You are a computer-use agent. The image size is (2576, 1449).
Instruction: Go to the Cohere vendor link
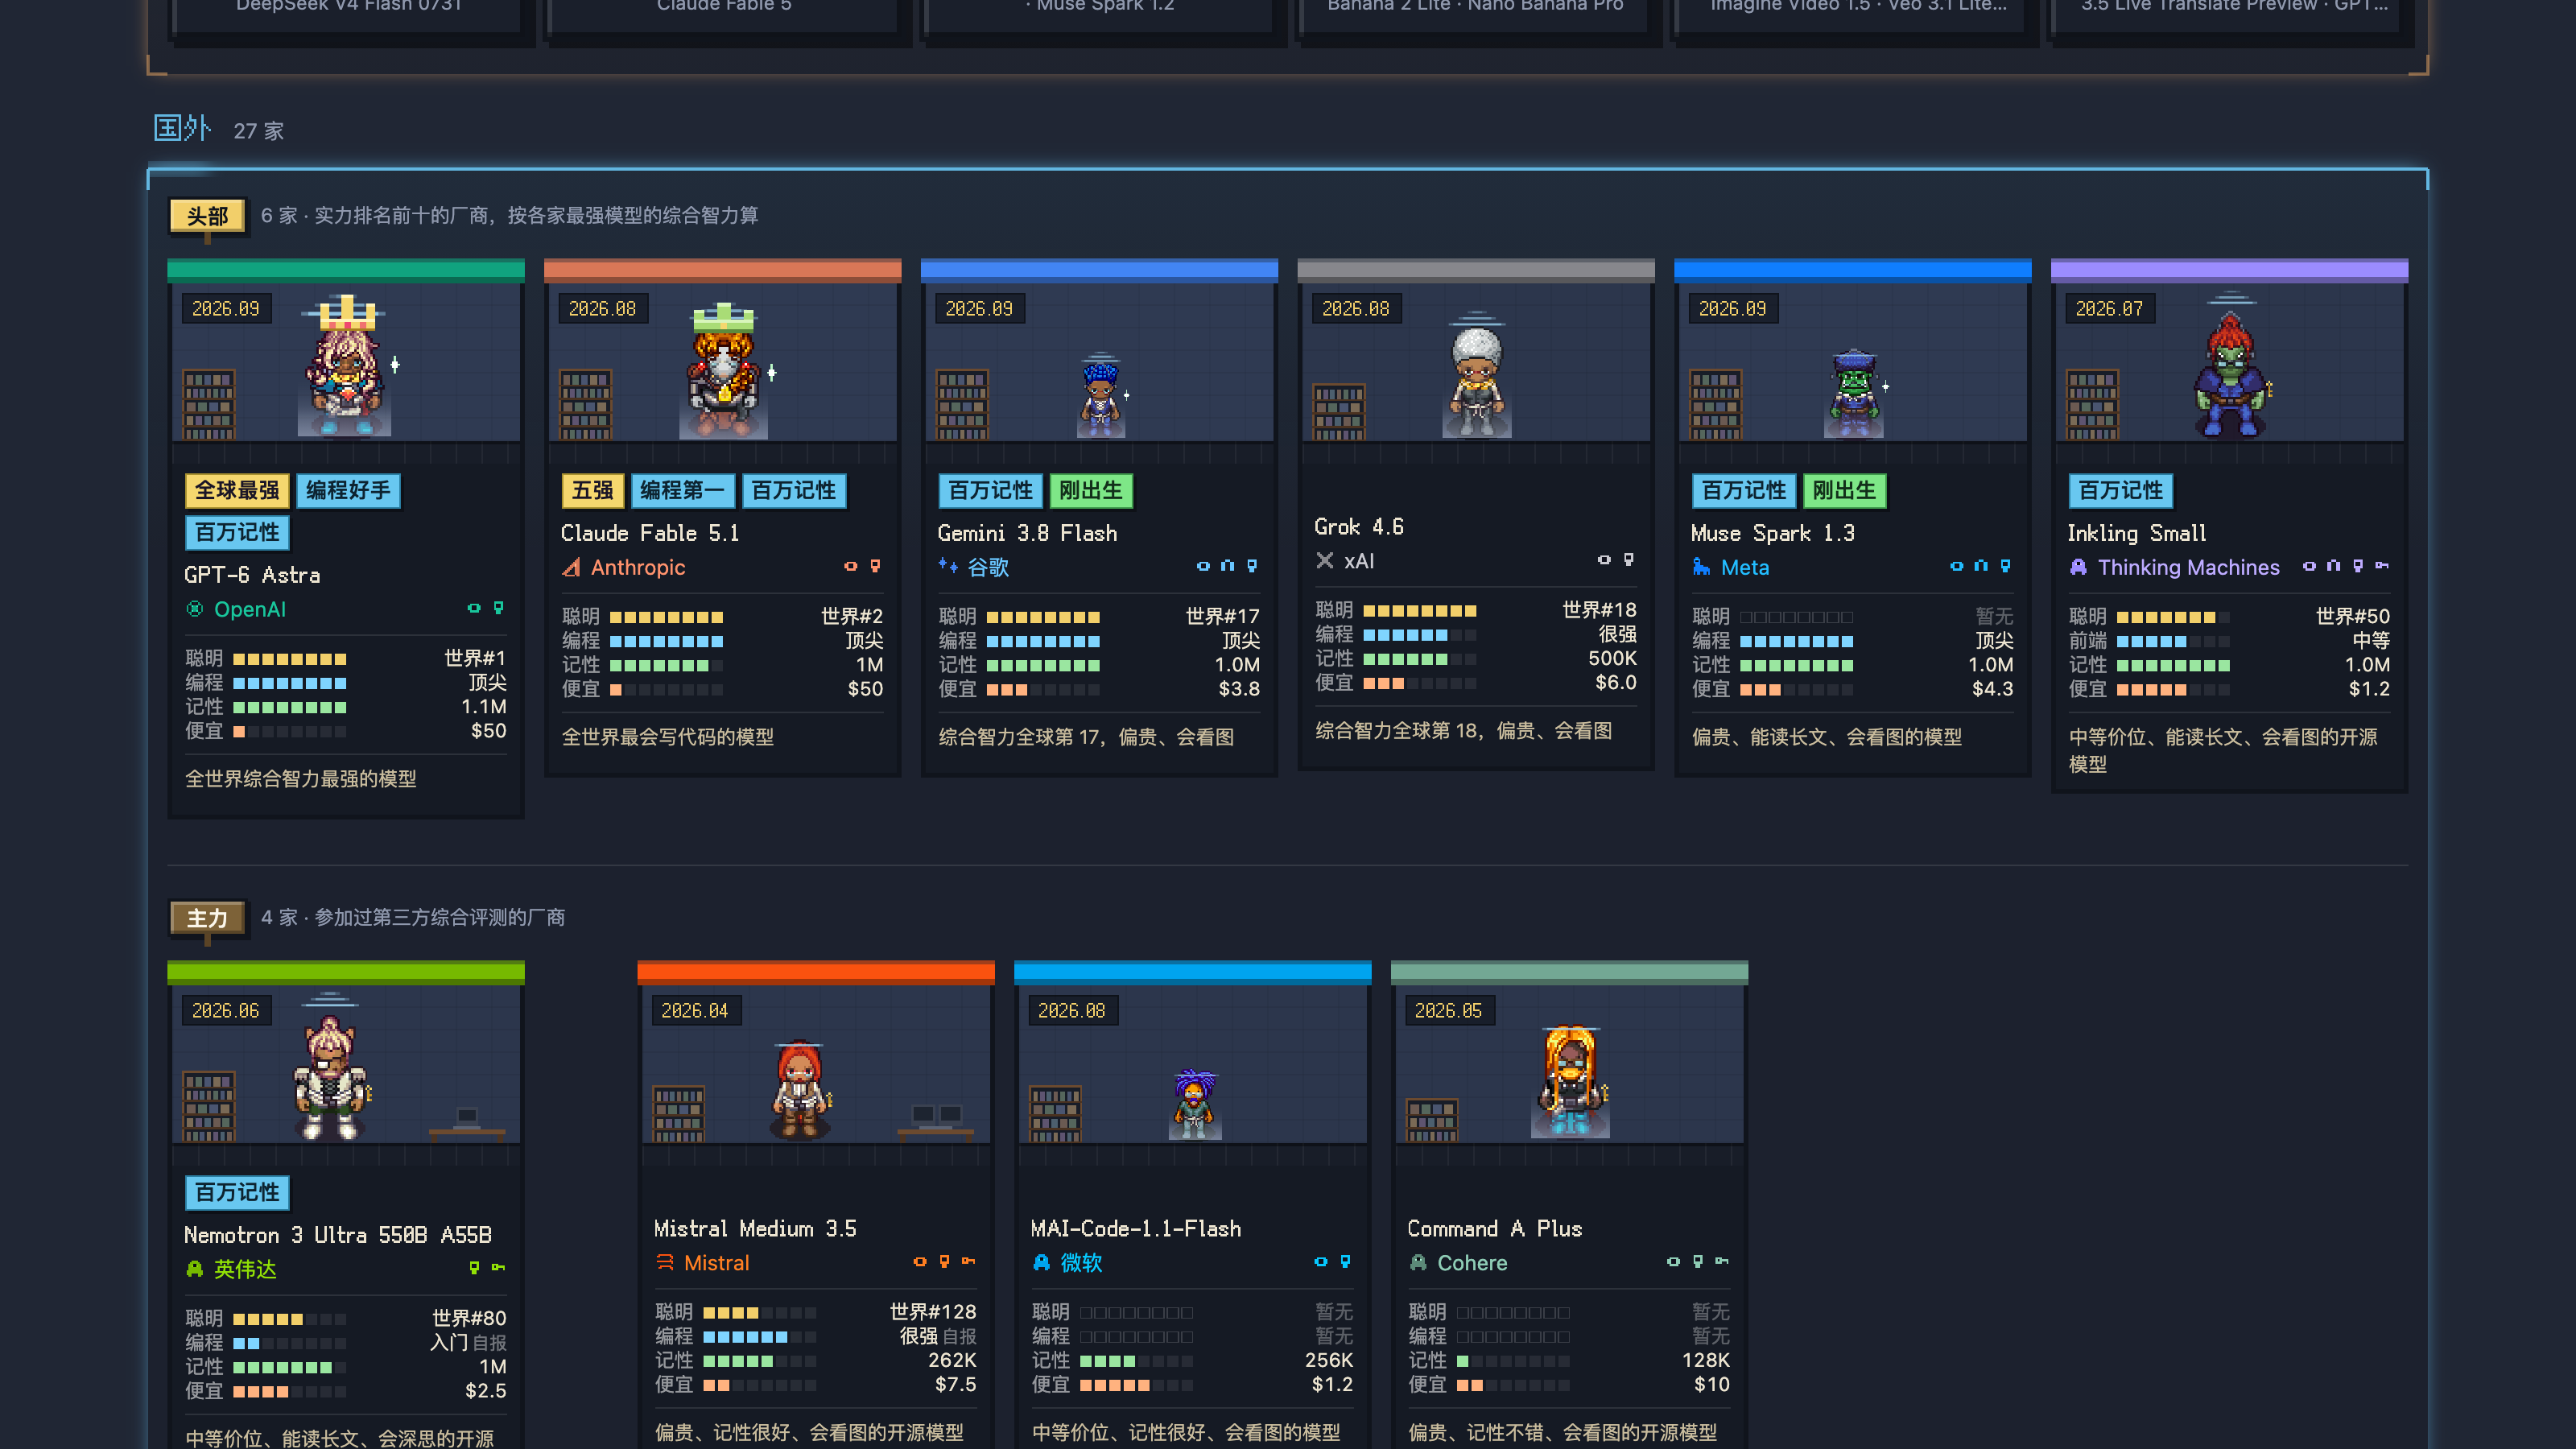click(1472, 1263)
